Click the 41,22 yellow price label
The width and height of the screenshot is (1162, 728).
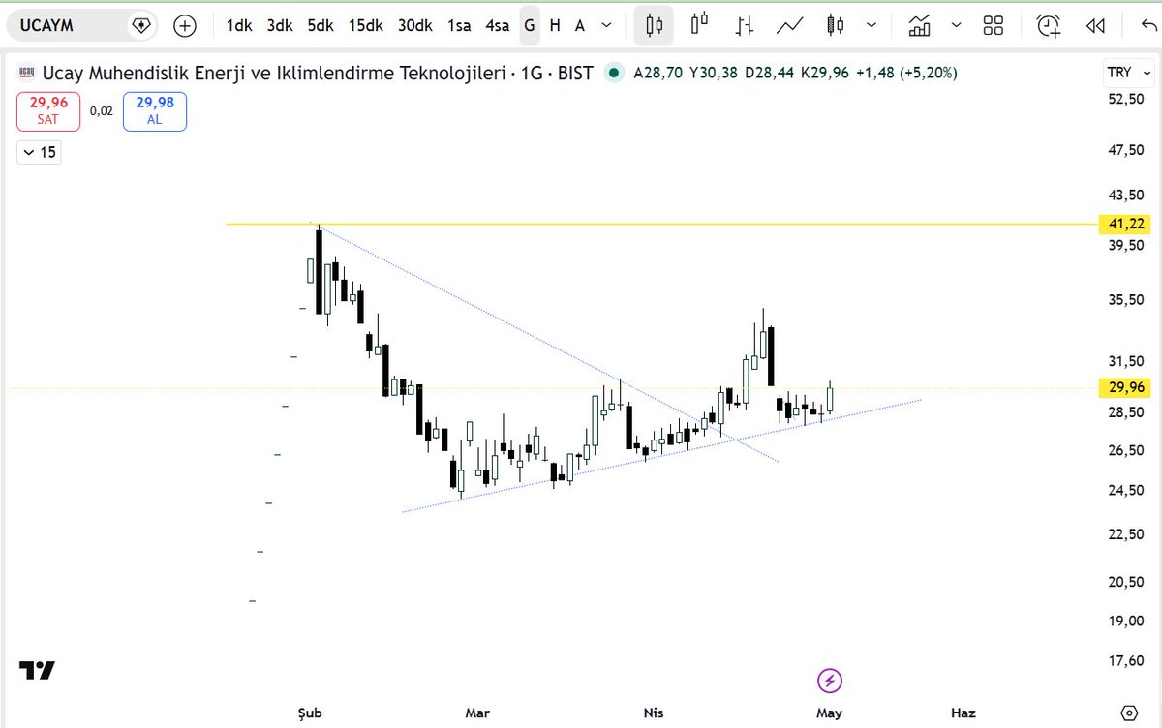(1124, 224)
